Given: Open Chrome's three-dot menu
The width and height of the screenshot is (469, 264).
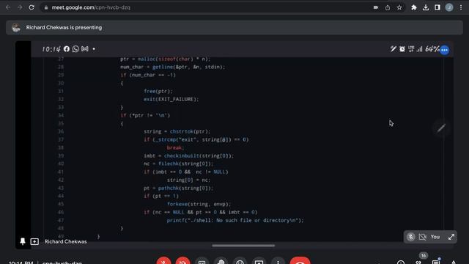Looking at the screenshot, I should (x=461, y=8).
